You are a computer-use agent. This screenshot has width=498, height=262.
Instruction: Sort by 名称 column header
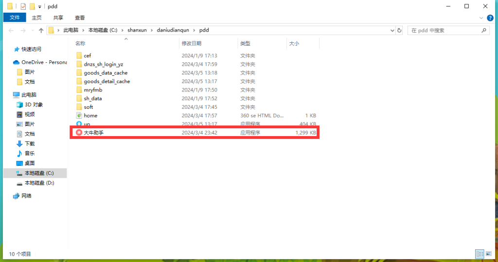point(80,43)
